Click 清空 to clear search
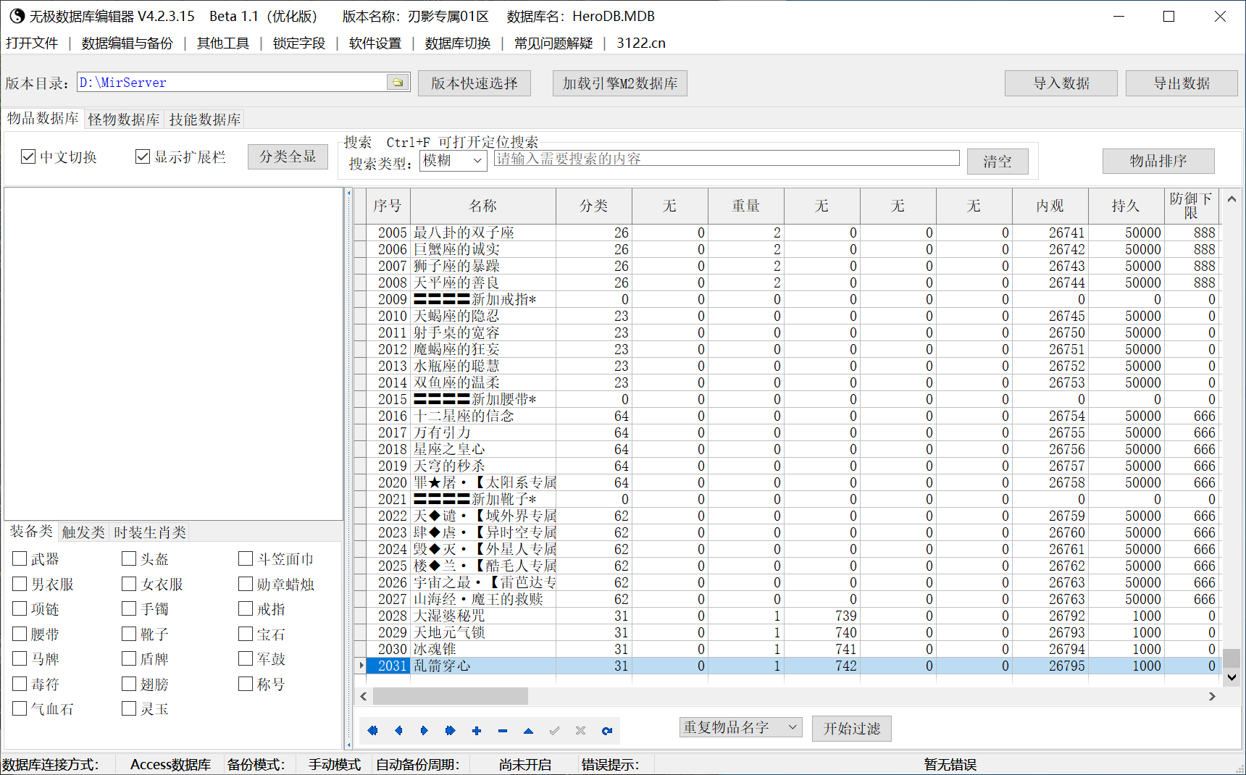1246x775 pixels. point(998,162)
